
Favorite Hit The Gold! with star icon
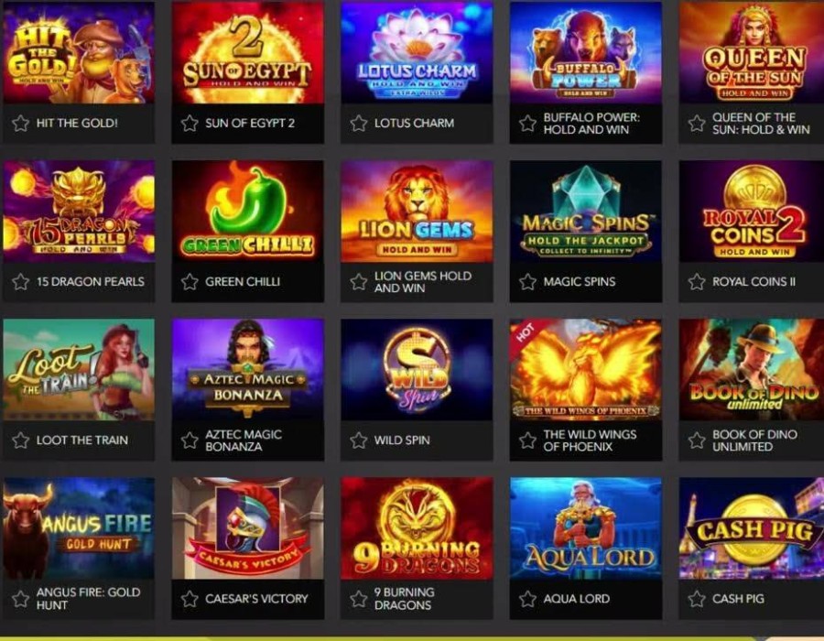click(x=20, y=124)
